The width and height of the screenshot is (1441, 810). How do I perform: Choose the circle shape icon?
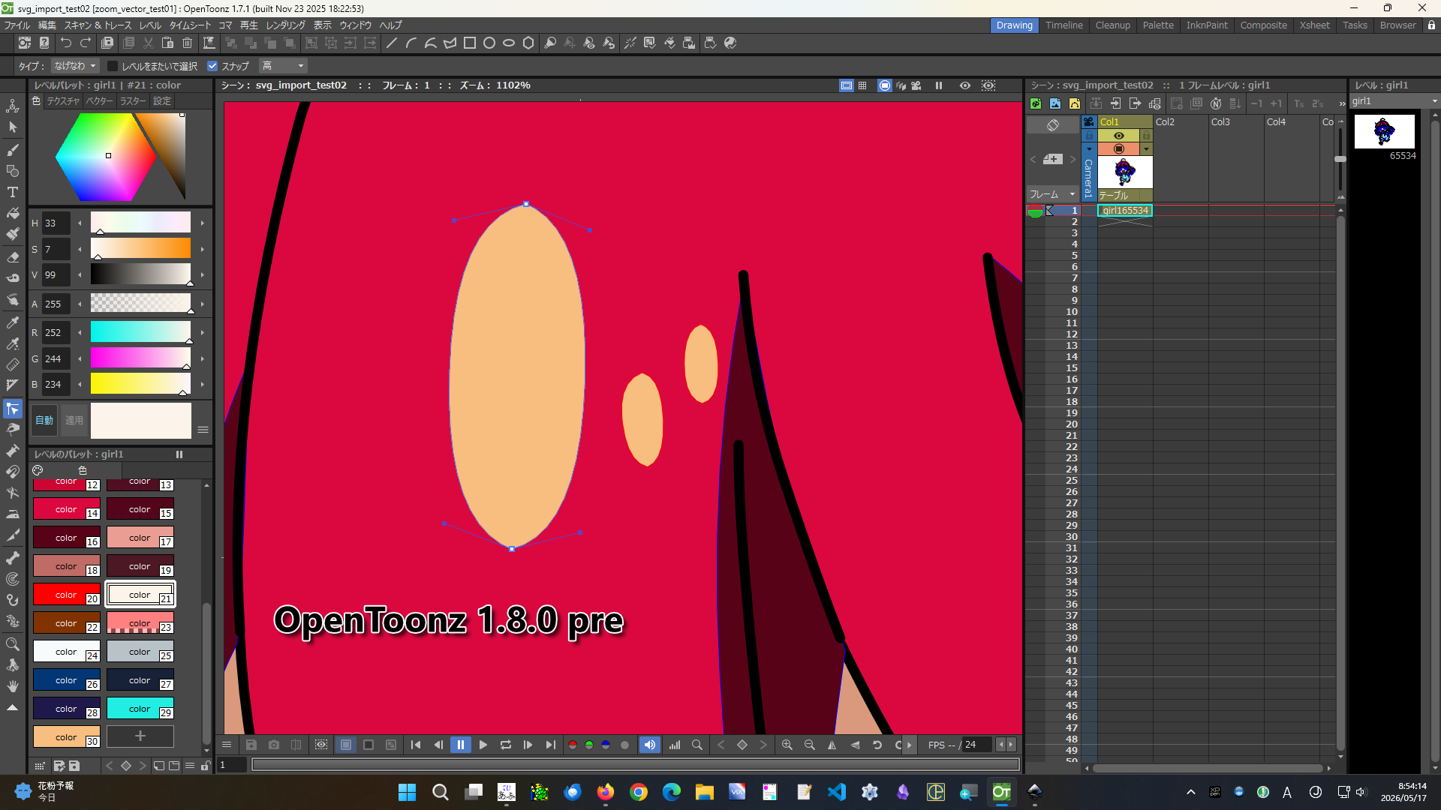[489, 43]
